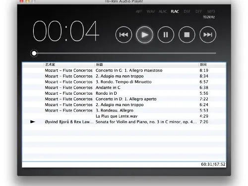Click the now-playing arrow beside Øyvind Bjorå
Screen dimensions: 248x186
(33, 122)
